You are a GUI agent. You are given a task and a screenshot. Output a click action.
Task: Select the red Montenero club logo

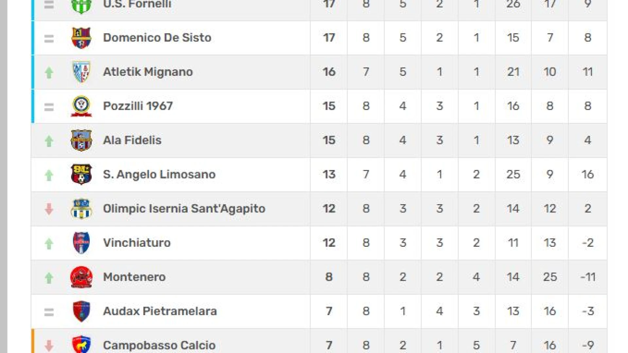coord(81,277)
